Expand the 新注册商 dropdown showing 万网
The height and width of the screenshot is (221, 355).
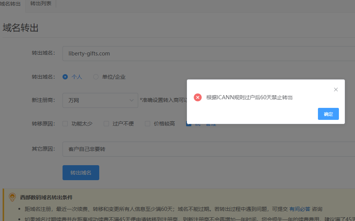click(x=100, y=100)
